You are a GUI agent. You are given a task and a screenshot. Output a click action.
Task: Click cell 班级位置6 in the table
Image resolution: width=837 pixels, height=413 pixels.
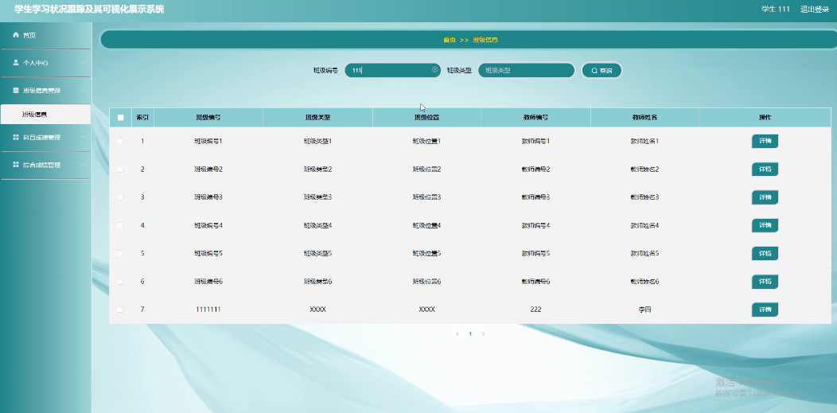[x=426, y=281]
